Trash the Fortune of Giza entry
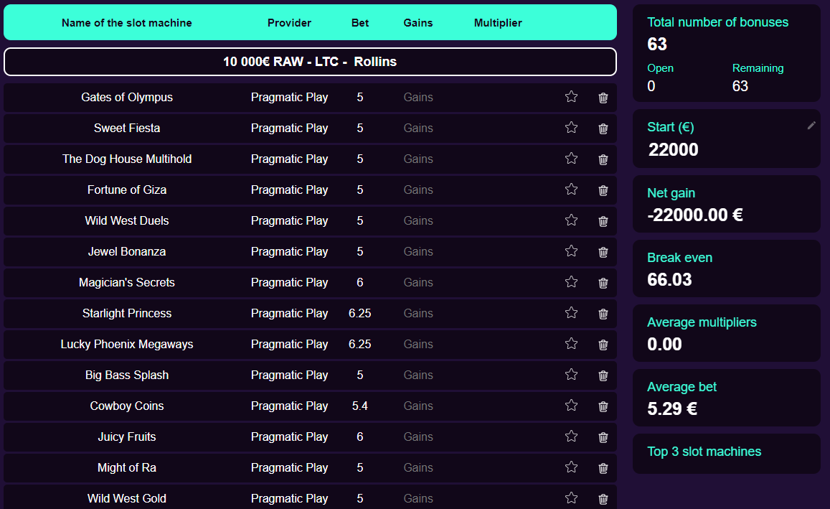 603,190
